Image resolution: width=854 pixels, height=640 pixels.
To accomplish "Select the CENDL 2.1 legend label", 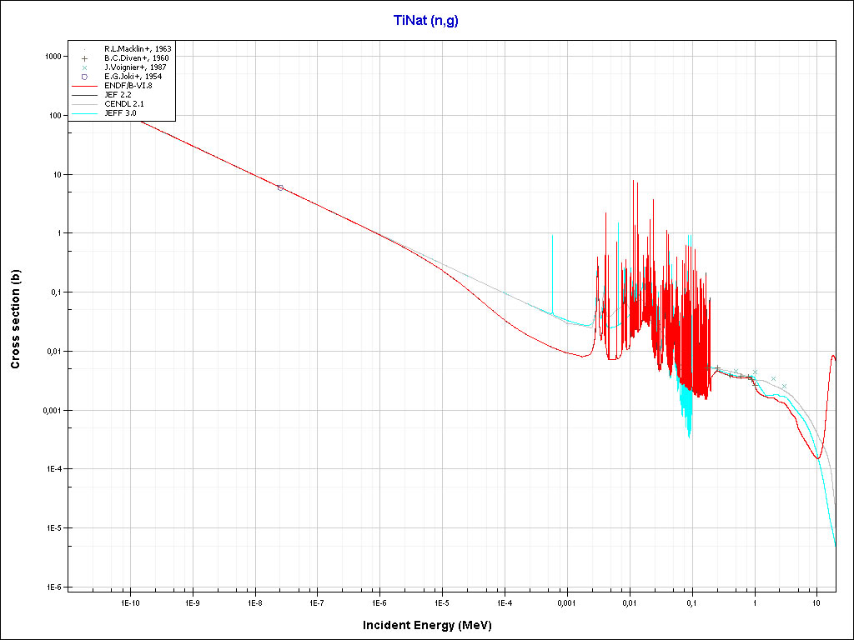I will [123, 103].
